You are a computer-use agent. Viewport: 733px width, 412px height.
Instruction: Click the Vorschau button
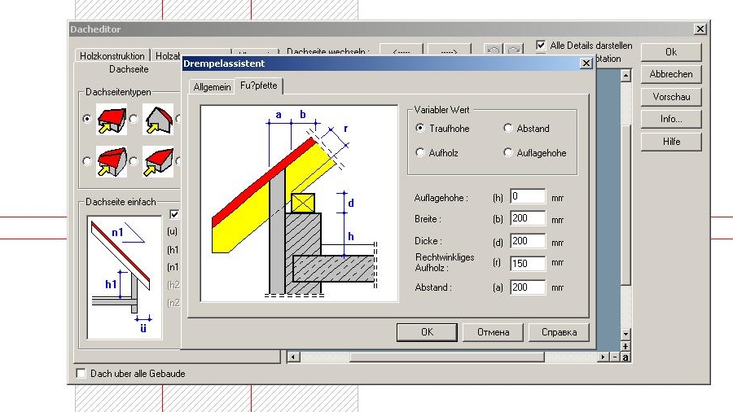[671, 96]
